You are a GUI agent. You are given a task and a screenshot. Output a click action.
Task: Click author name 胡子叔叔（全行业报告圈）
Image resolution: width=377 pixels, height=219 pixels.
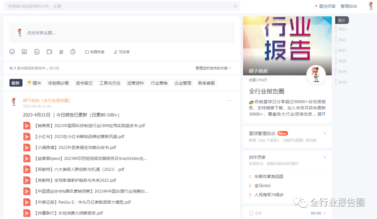(x=47, y=100)
